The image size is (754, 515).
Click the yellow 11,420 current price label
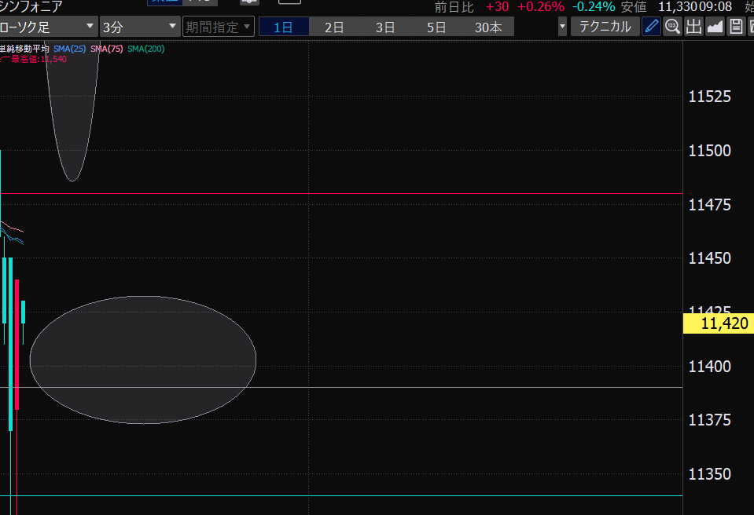click(719, 323)
